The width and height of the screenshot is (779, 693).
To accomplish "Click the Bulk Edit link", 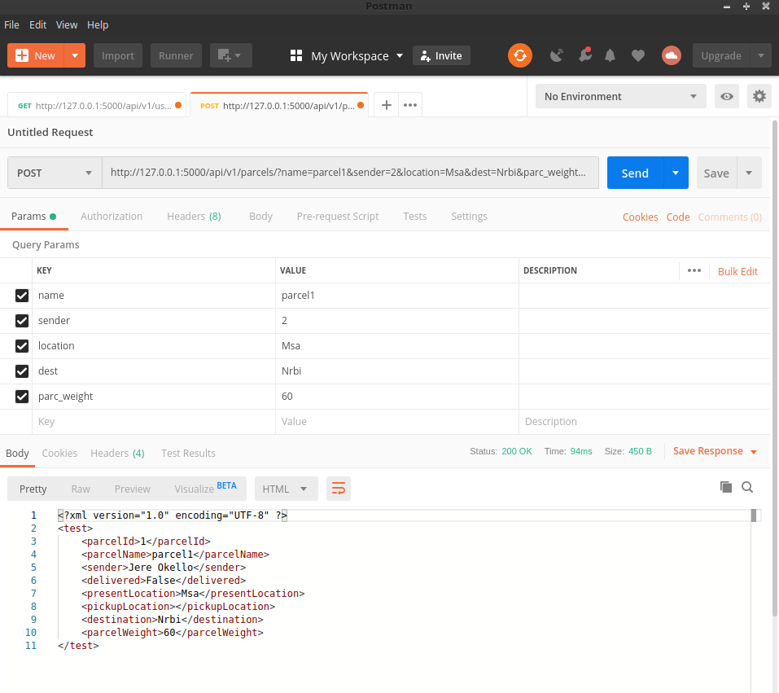I will tap(737, 271).
